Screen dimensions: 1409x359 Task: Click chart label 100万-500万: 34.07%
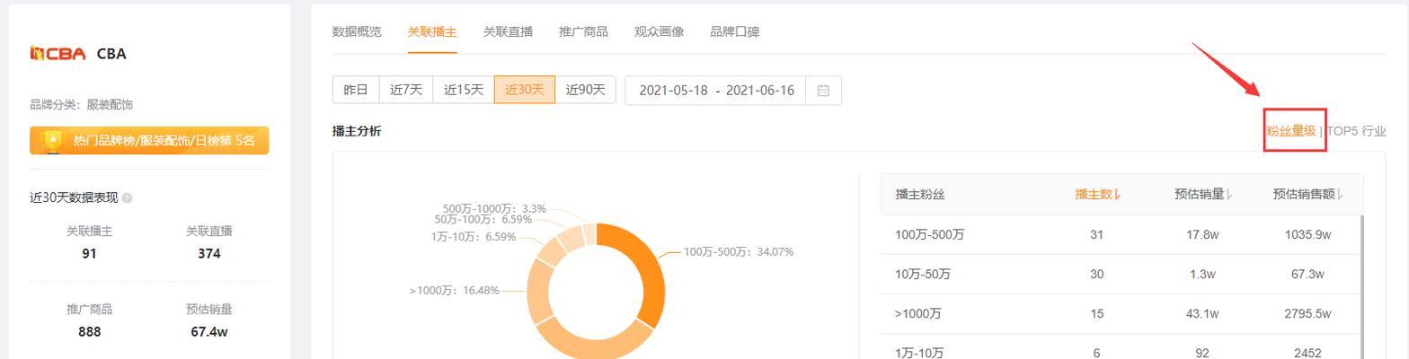tap(739, 252)
